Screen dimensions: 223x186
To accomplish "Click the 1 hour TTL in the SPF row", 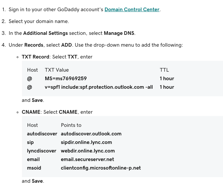I will (167, 87).
